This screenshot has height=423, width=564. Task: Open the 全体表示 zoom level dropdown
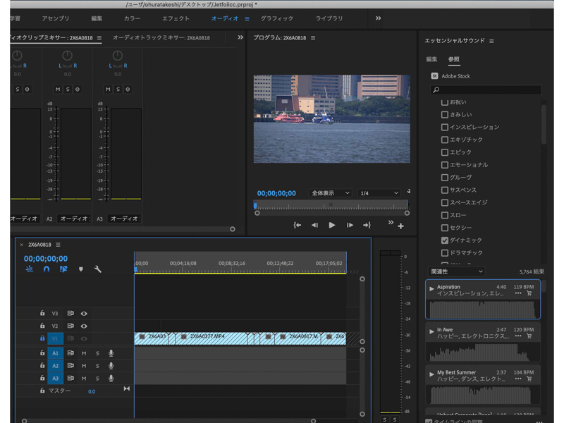[330, 193]
